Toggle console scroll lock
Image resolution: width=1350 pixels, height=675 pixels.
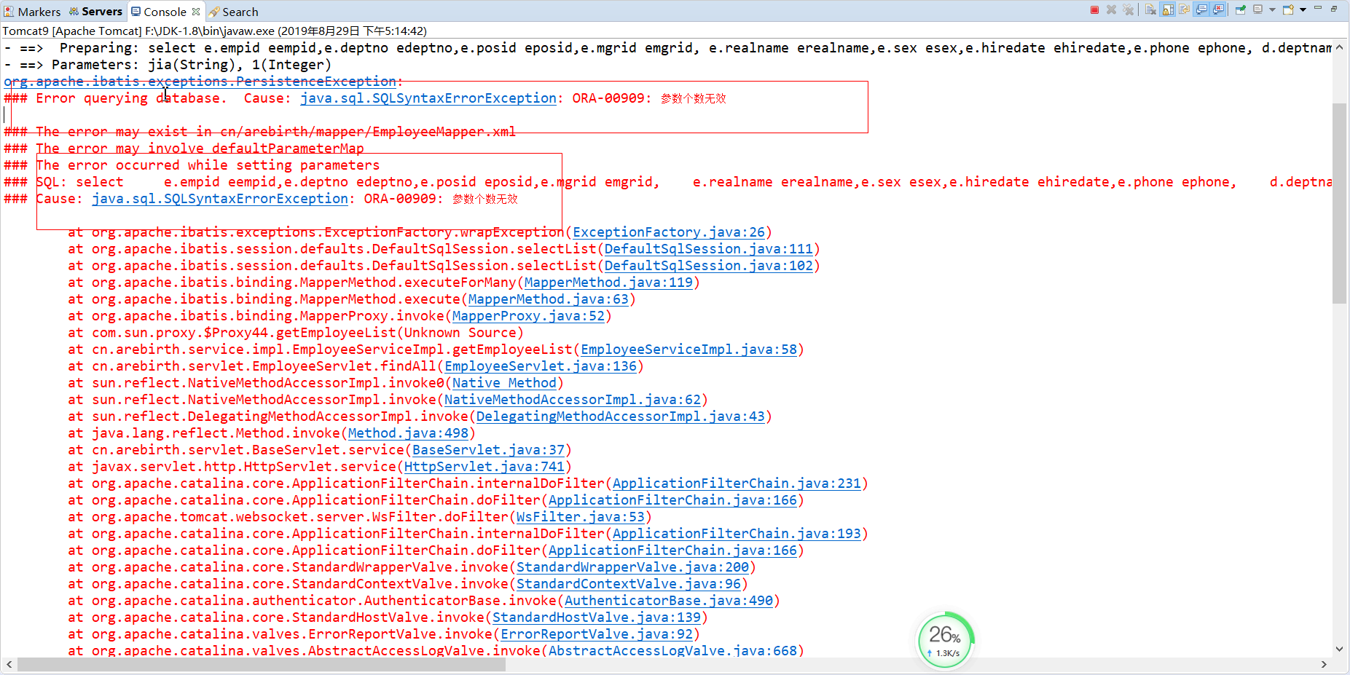1167,9
